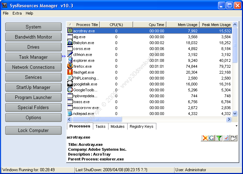Open Program Launcher

(x=33, y=97)
